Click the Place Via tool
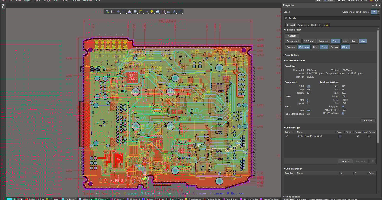 tap(152, 12)
